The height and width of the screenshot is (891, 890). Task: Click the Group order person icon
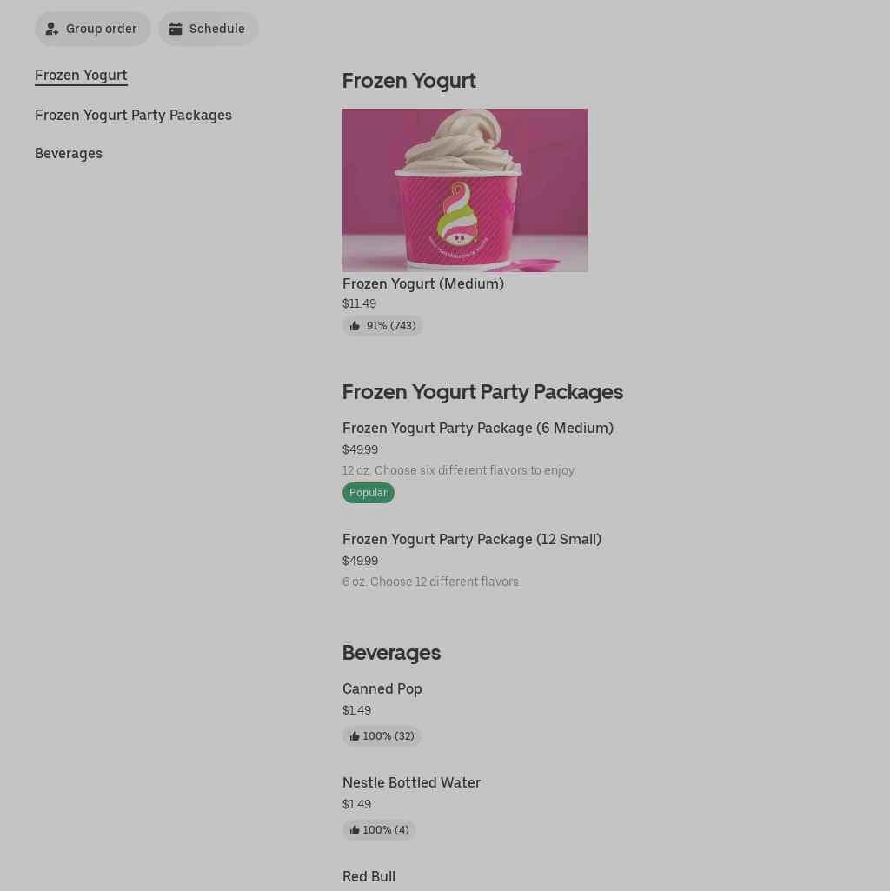(52, 29)
